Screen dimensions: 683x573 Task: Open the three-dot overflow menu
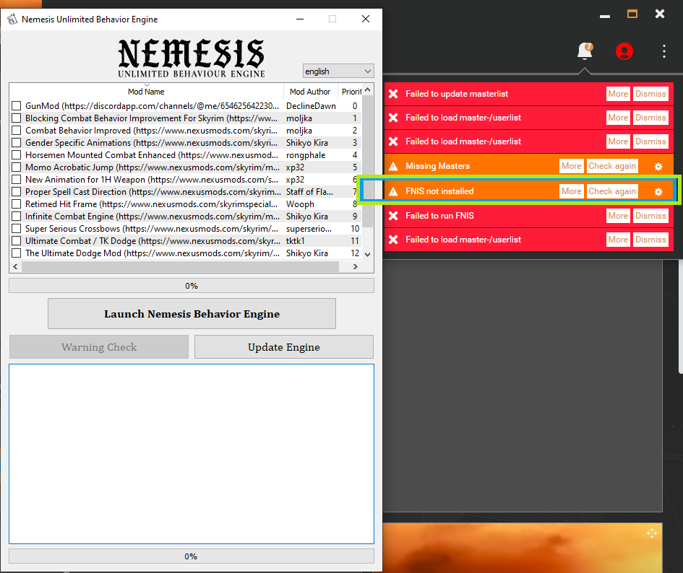coord(663,51)
